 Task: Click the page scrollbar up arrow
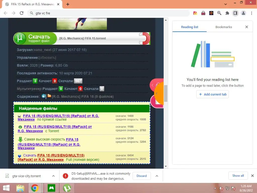click(166, 20)
